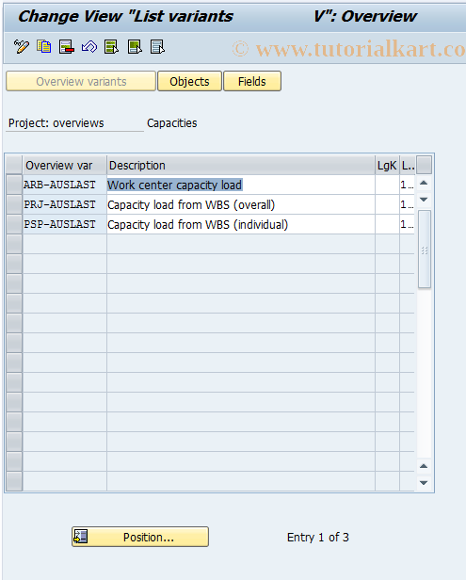Click the upper scroll-up arrow of table
This screenshot has height=580, width=466.
pos(424,183)
